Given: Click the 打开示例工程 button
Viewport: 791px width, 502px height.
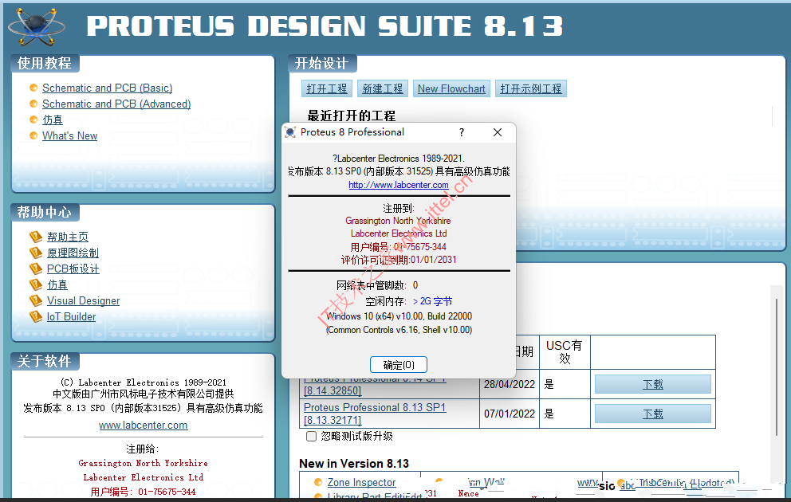Looking at the screenshot, I should pos(531,88).
